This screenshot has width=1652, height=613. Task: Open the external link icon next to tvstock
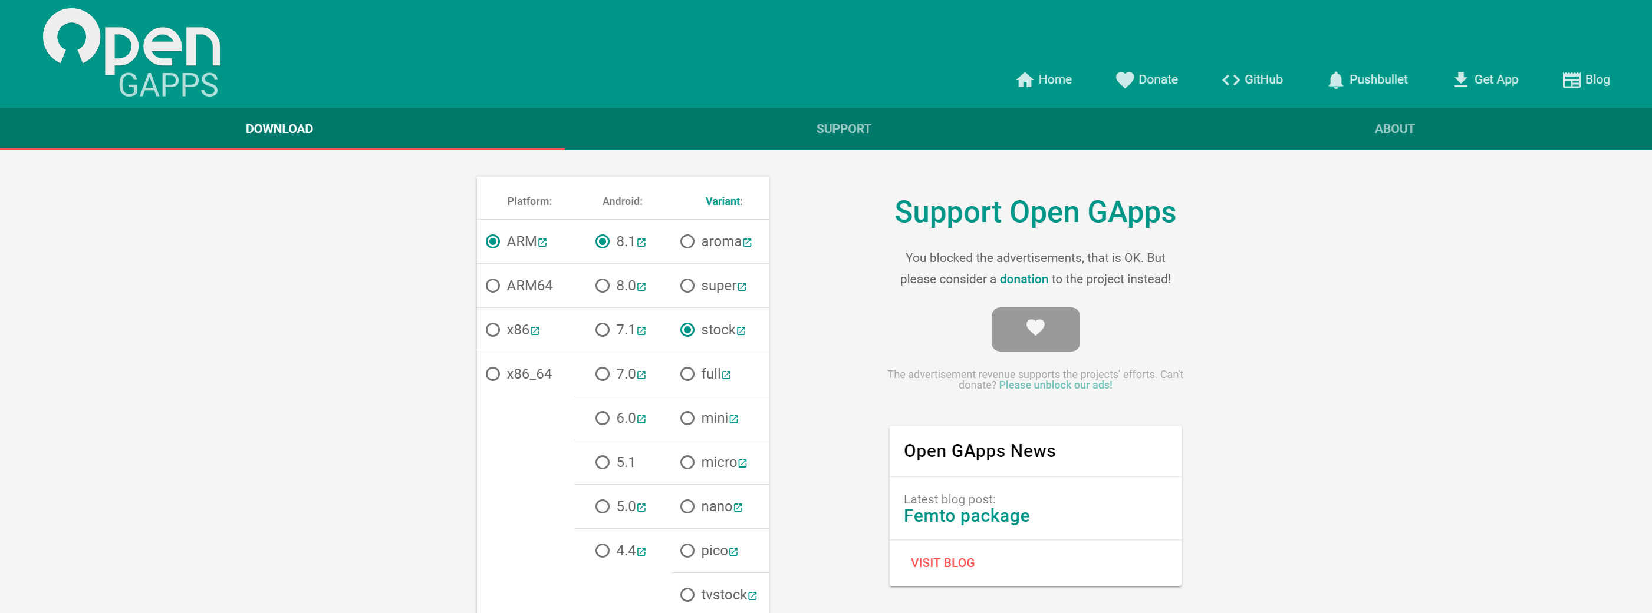(x=753, y=597)
